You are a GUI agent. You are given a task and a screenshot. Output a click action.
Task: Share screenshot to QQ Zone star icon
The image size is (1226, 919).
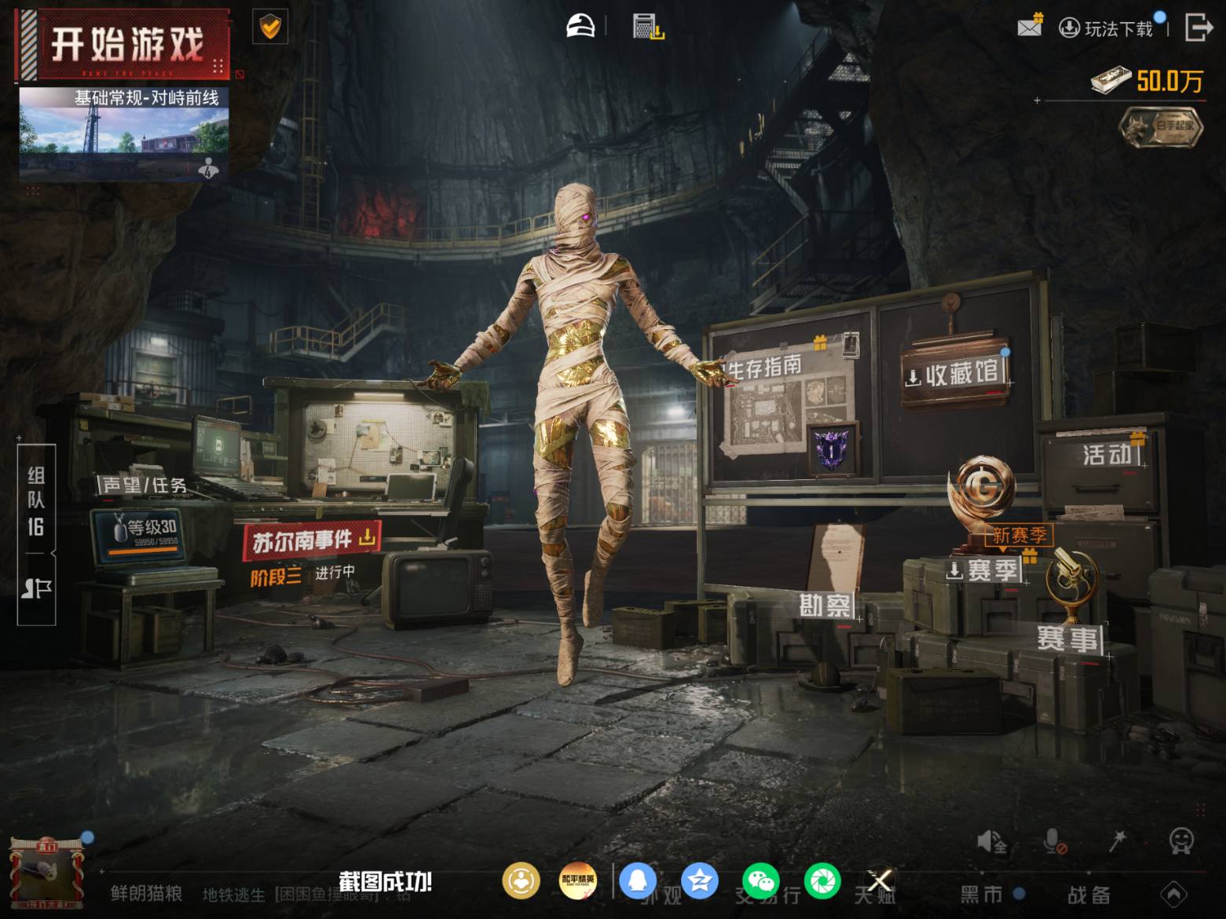click(699, 881)
